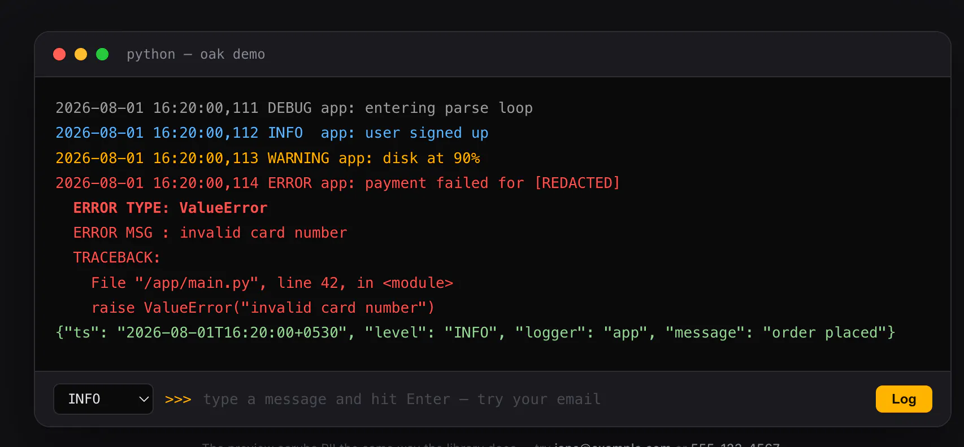964x447 pixels.
Task: Click the red close dot
Action: coord(59,54)
